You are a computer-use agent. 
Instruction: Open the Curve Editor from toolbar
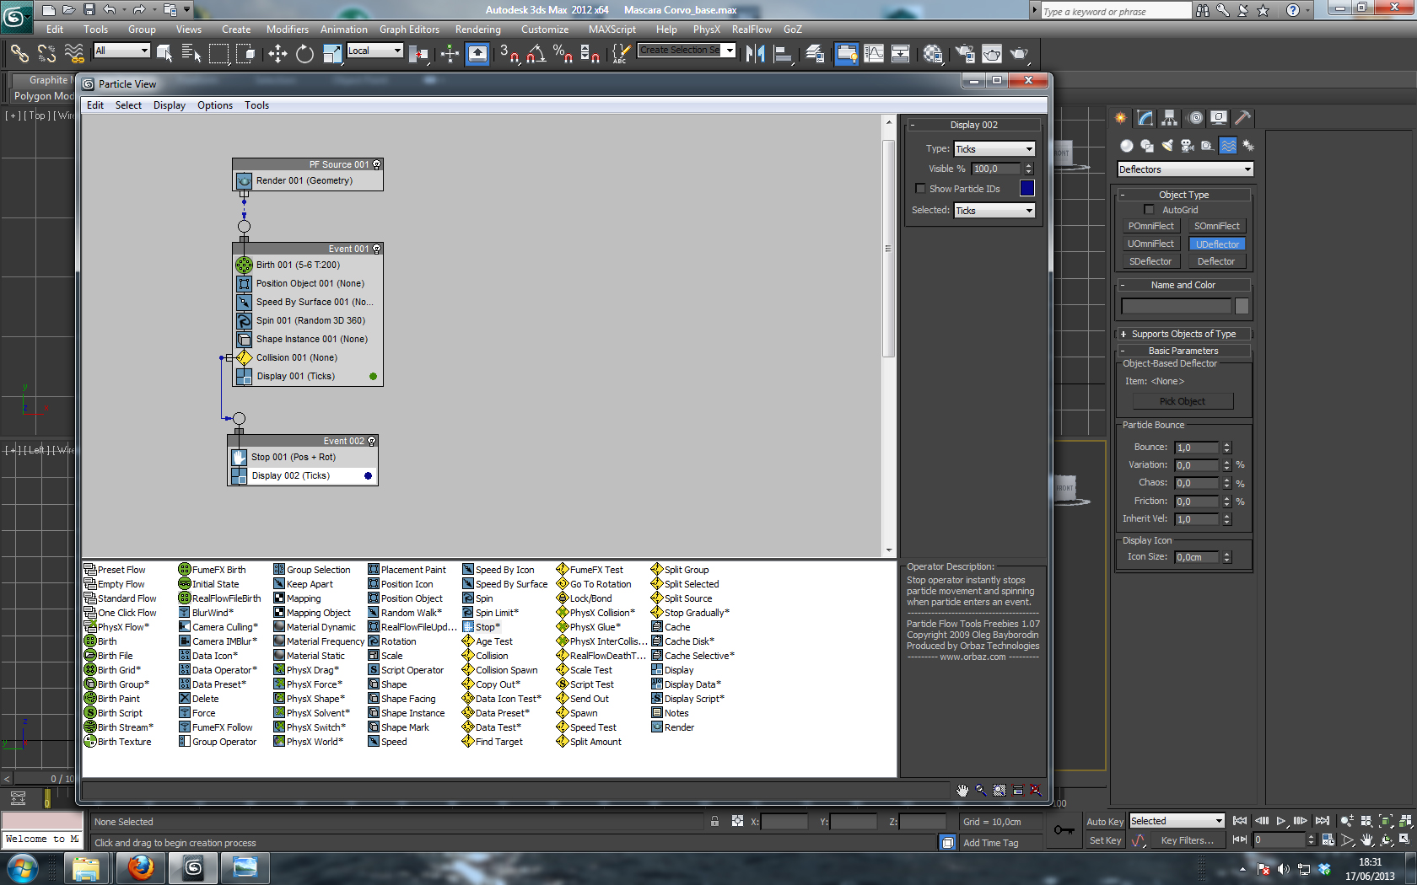click(874, 54)
